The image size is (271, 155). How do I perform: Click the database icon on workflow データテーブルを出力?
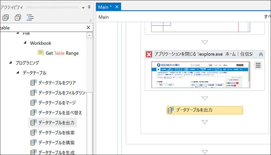[x=171, y=110]
